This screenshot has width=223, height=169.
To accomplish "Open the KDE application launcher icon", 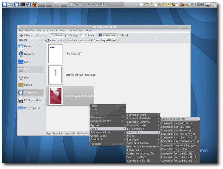I will tap(5, 5).
